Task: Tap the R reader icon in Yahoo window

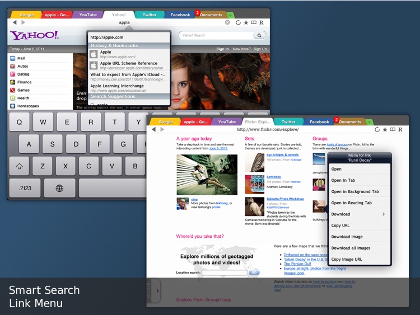Action: 262,22
